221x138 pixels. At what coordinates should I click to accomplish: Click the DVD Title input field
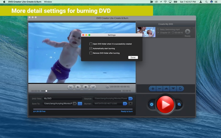(62, 99)
